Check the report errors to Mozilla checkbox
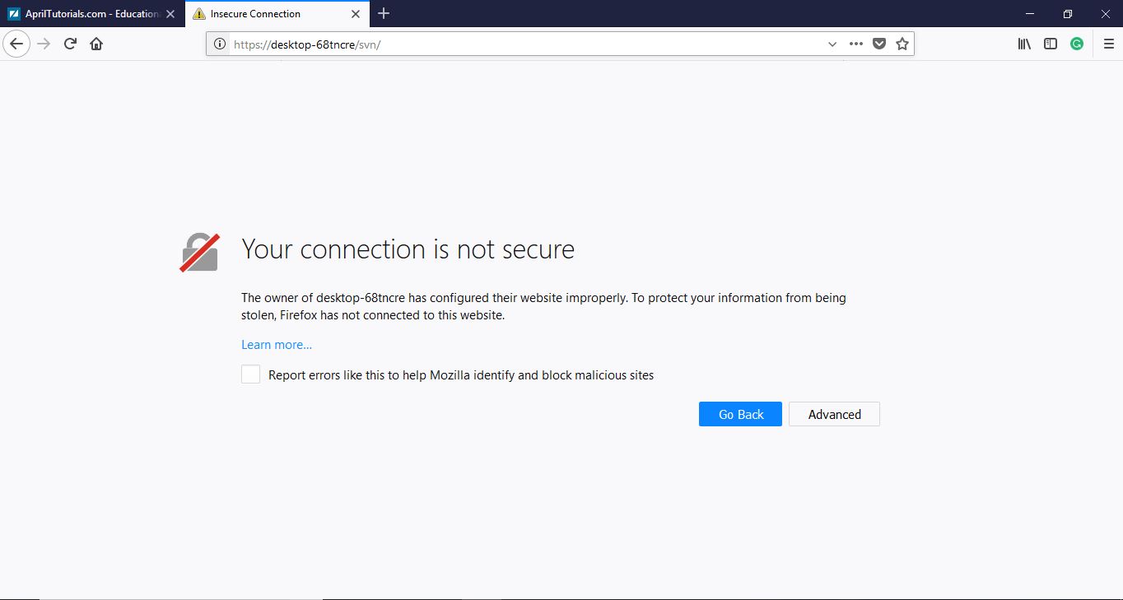The width and height of the screenshot is (1123, 600). [x=250, y=374]
